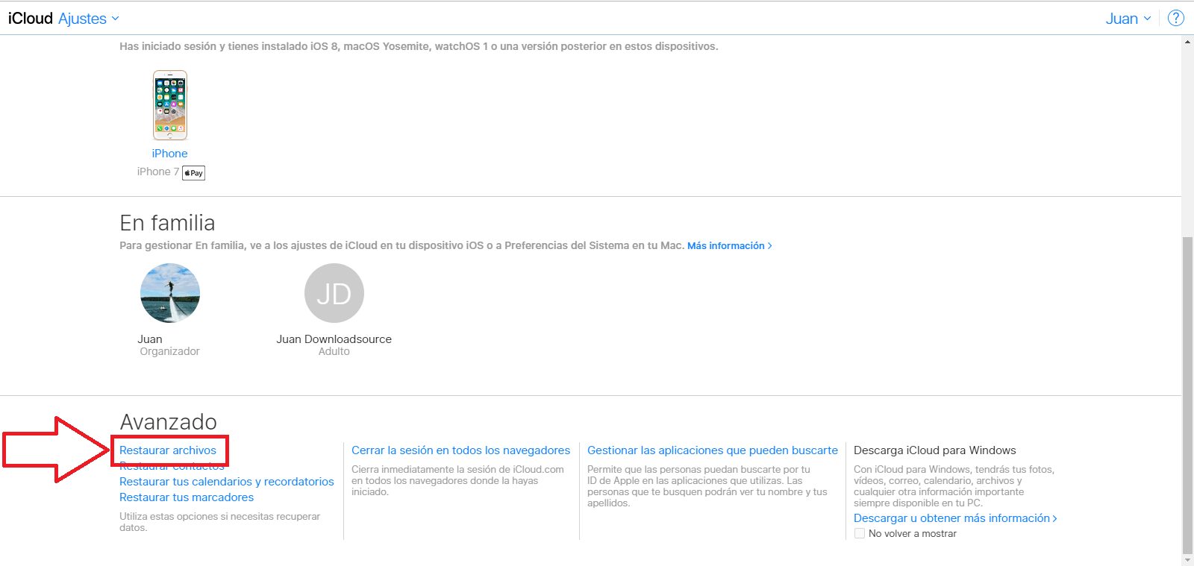The image size is (1194, 566).
Task: Click the Apple Pay badge next to iPhone 7
Action: [193, 173]
